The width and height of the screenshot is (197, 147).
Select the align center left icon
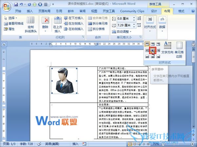pos(147,50)
